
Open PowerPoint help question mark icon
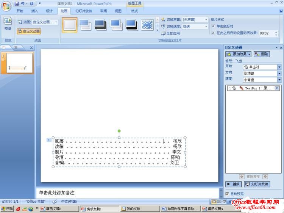[281, 11]
